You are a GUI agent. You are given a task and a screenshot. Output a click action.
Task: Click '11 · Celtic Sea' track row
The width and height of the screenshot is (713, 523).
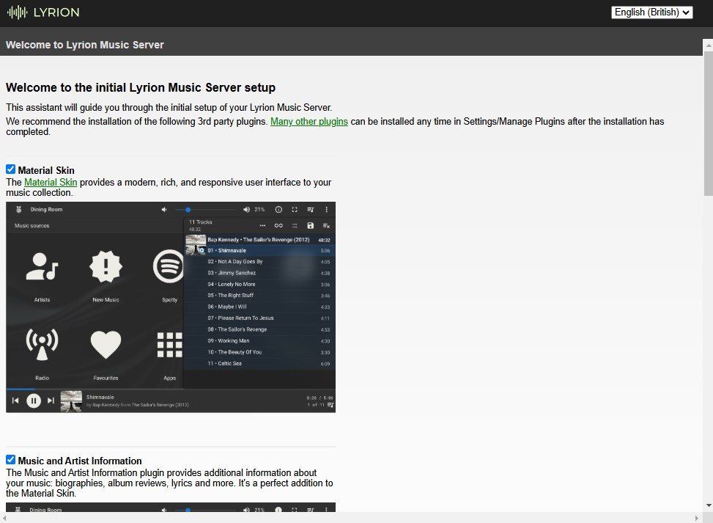pos(259,364)
